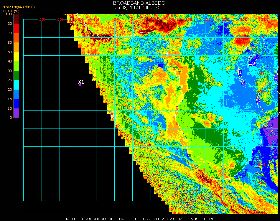This screenshot has height=221, width=280.
Task: Click the MT10 footer label
Action: 72,219
